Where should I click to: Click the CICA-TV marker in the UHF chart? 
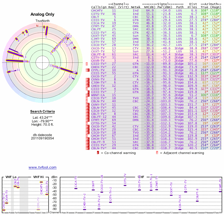click(76, 188)
